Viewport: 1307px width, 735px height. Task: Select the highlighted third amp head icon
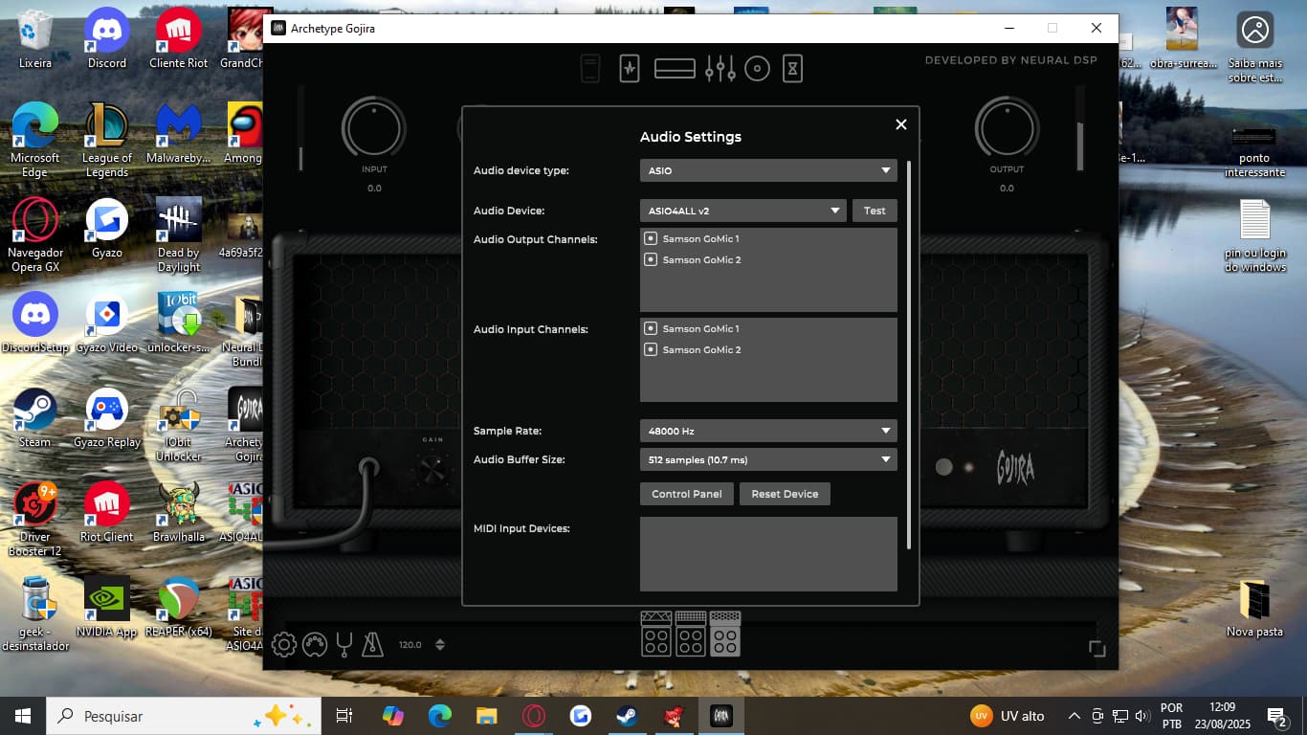[x=725, y=634]
